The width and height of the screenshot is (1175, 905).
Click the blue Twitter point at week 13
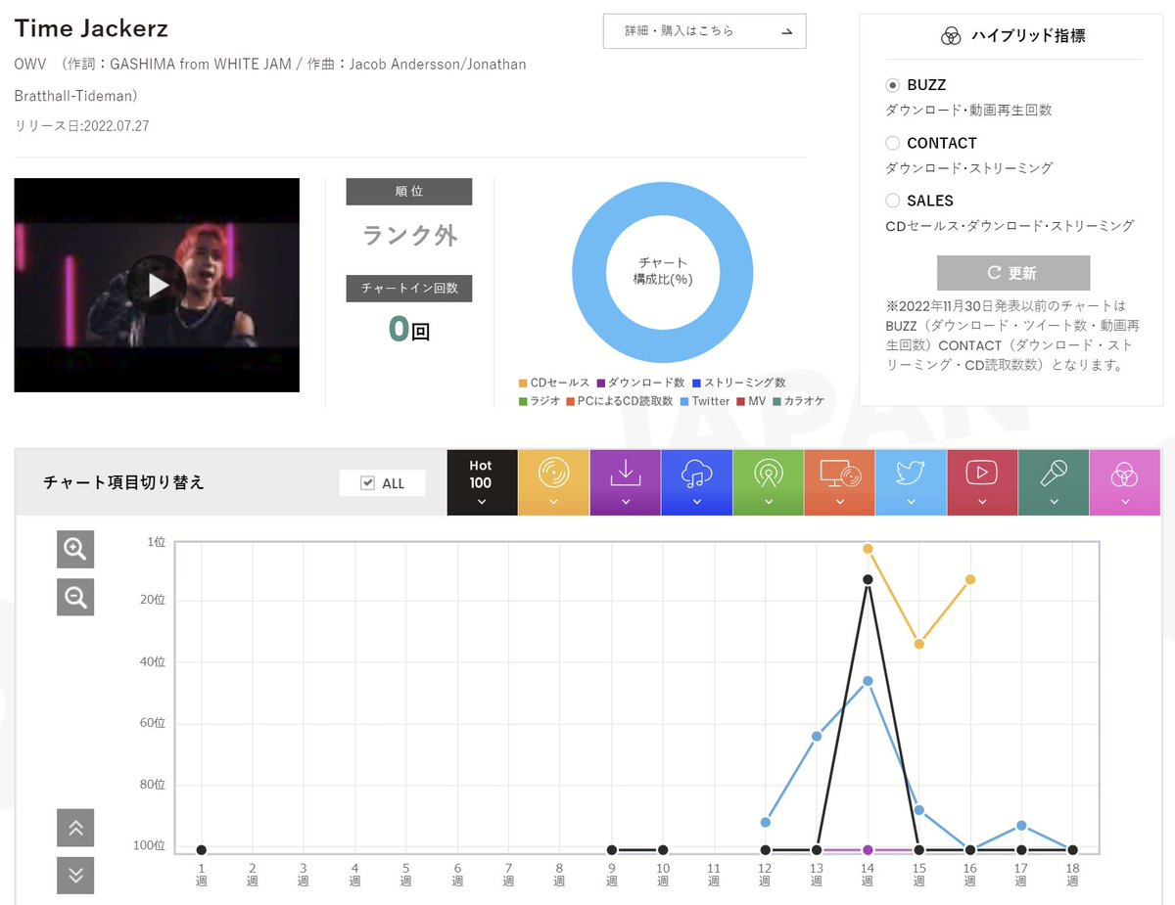coord(817,736)
